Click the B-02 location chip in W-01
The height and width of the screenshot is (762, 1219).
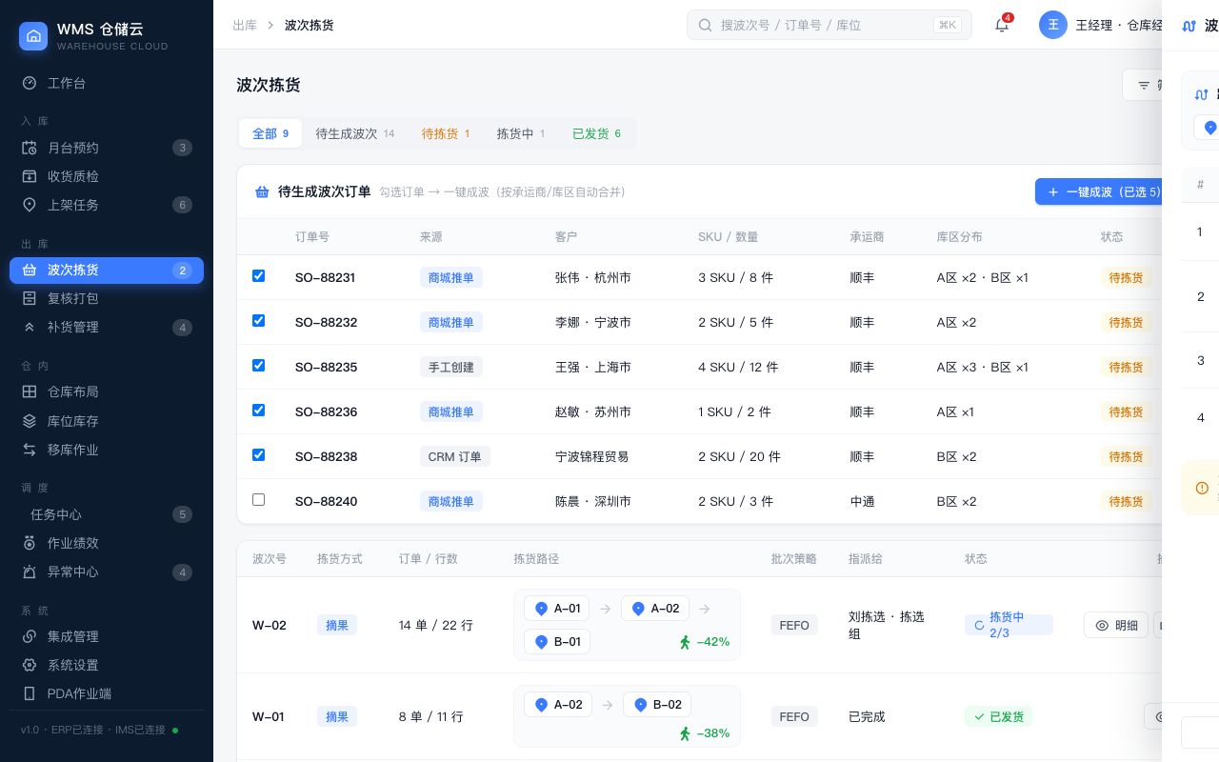(657, 705)
